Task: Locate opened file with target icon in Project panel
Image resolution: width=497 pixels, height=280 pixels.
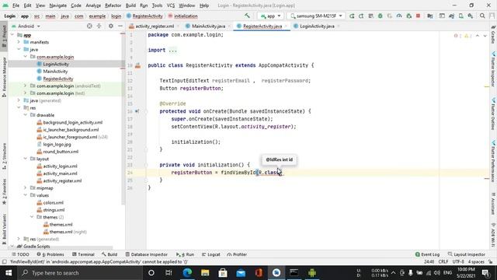Action: pyautogui.click(x=89, y=26)
